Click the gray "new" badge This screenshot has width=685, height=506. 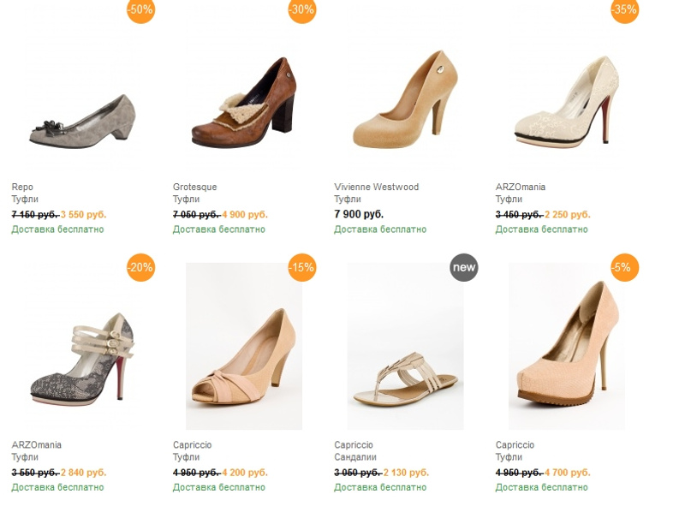click(x=463, y=267)
